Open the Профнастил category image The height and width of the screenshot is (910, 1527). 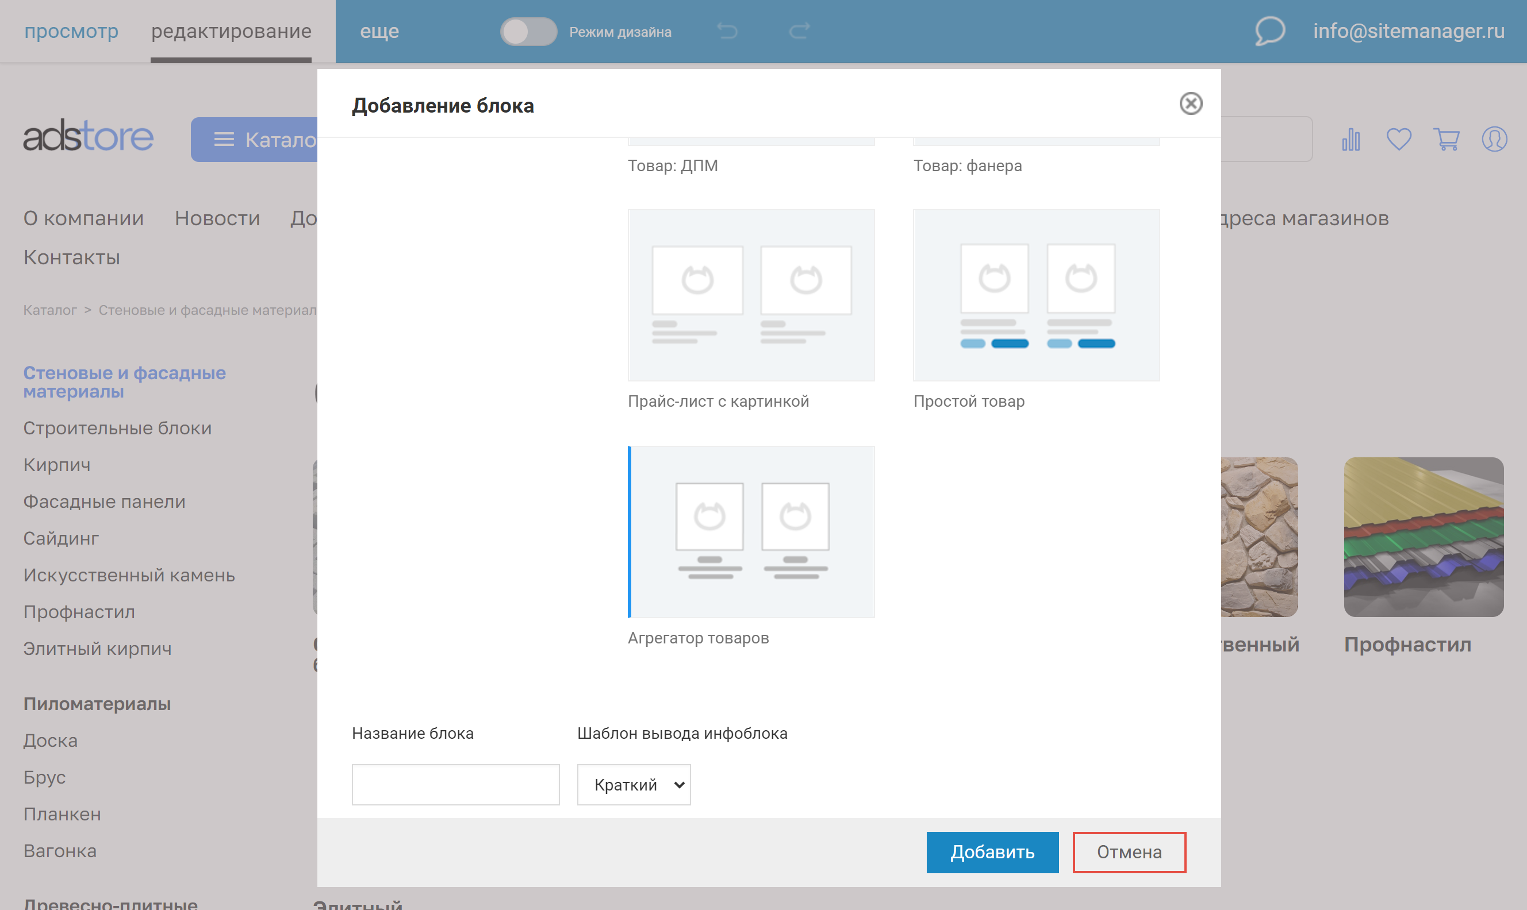point(1423,537)
